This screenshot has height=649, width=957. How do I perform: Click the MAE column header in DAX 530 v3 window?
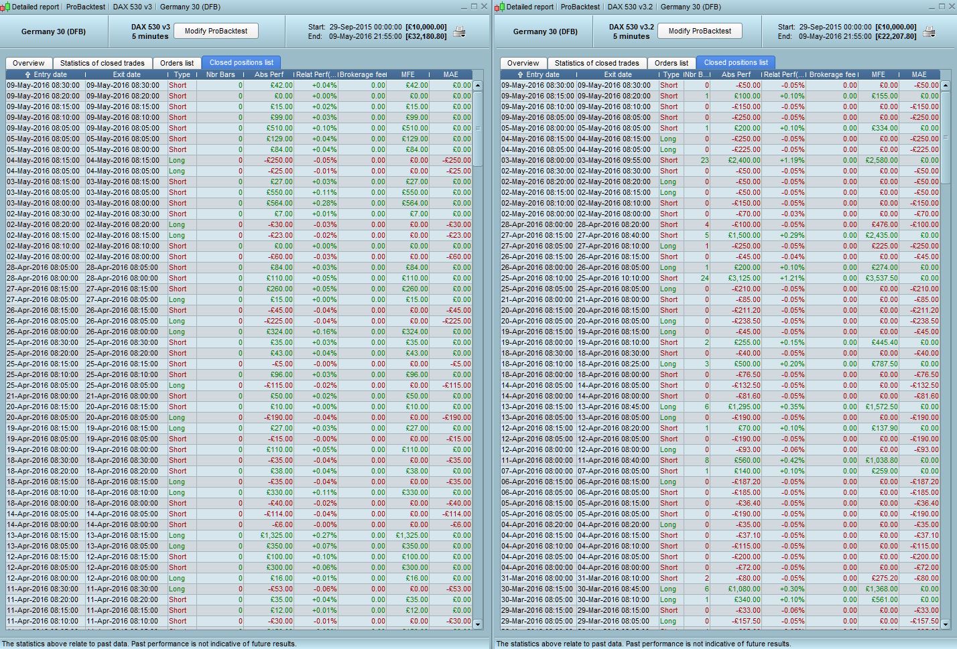coord(451,74)
